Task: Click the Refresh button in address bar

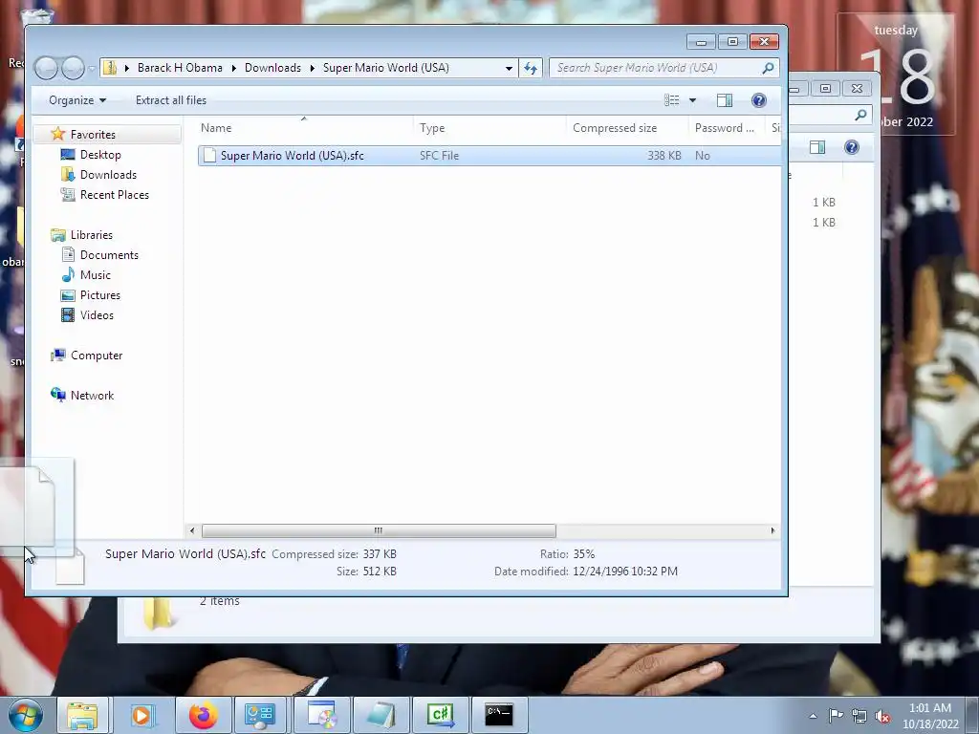Action: (530, 68)
